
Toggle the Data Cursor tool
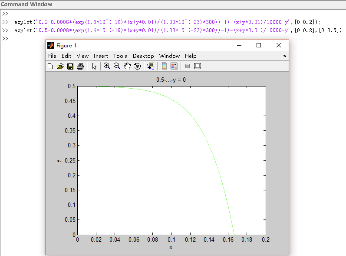pyautogui.click(x=150, y=66)
